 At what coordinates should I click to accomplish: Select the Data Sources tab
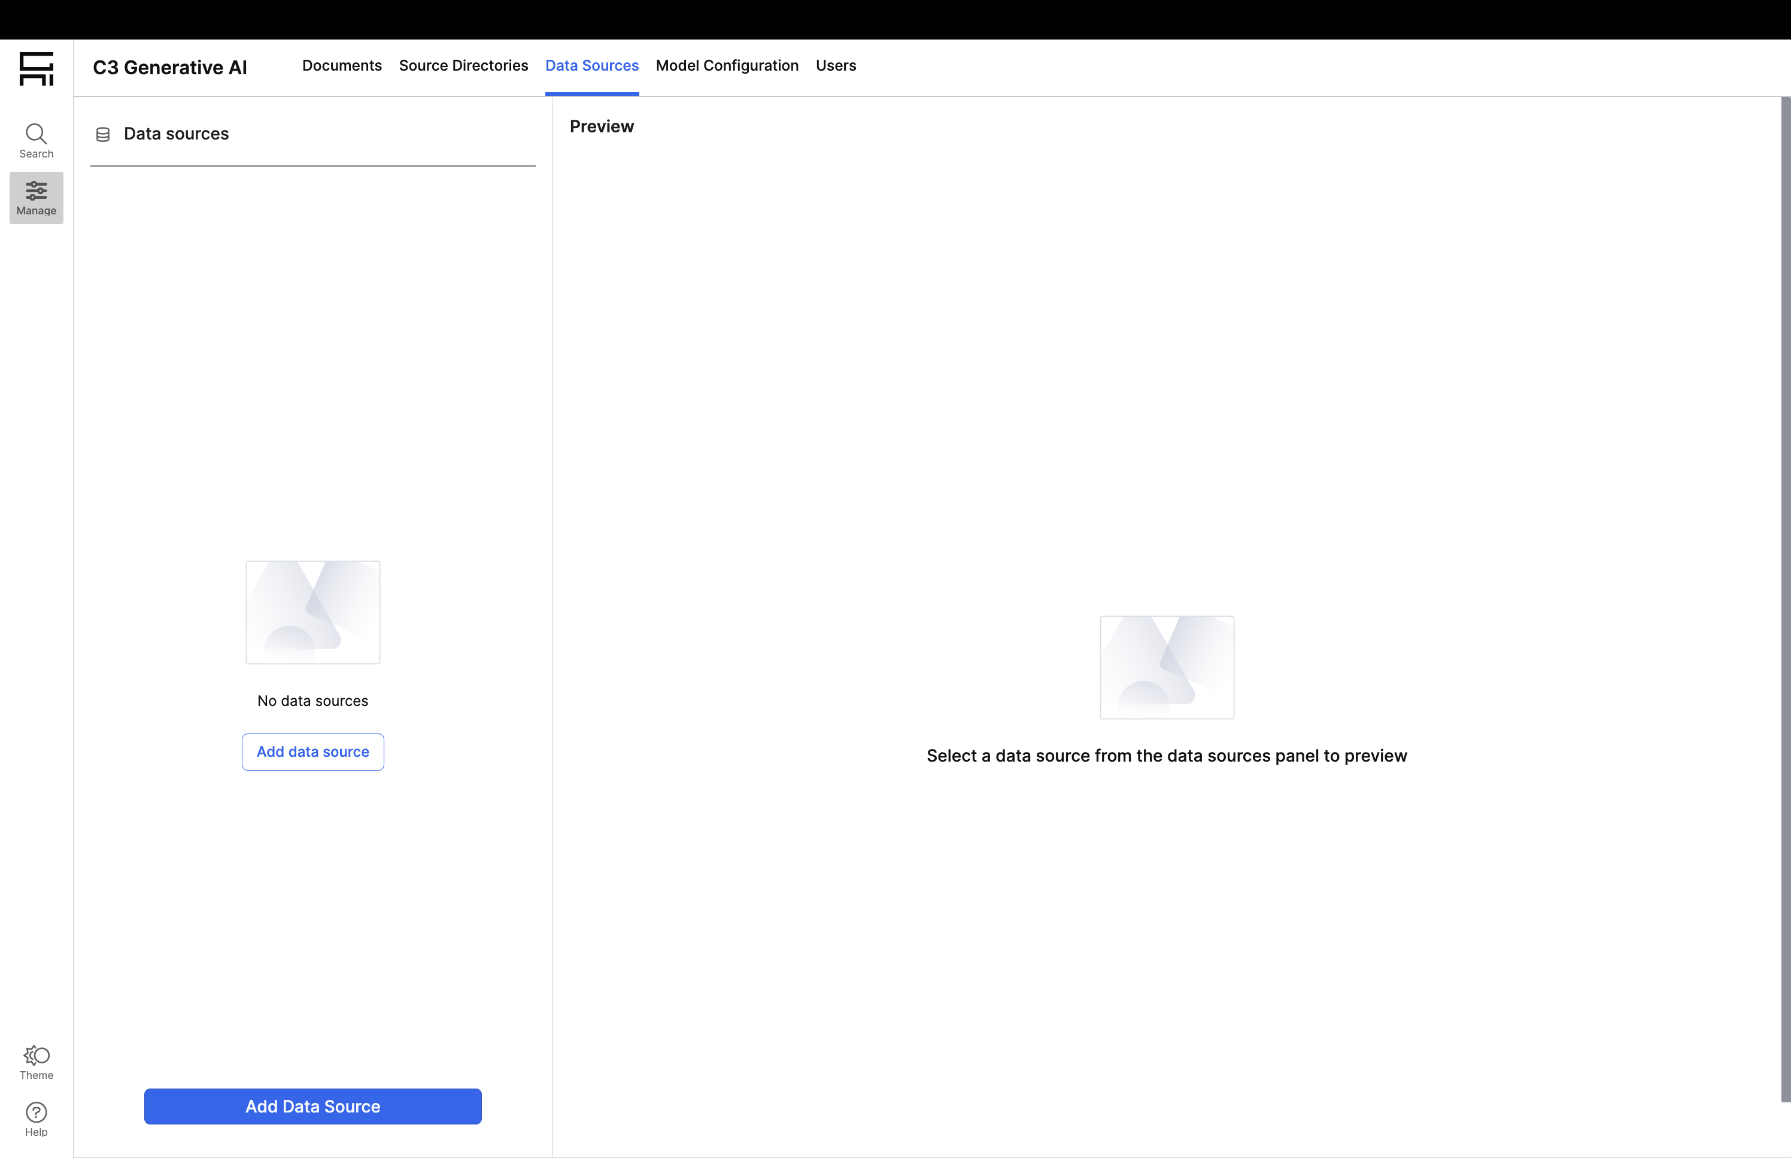click(x=591, y=65)
